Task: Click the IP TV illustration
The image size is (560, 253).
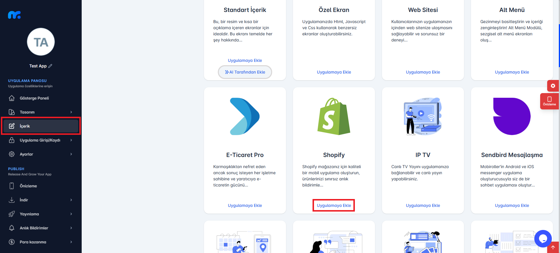Action: (423, 116)
